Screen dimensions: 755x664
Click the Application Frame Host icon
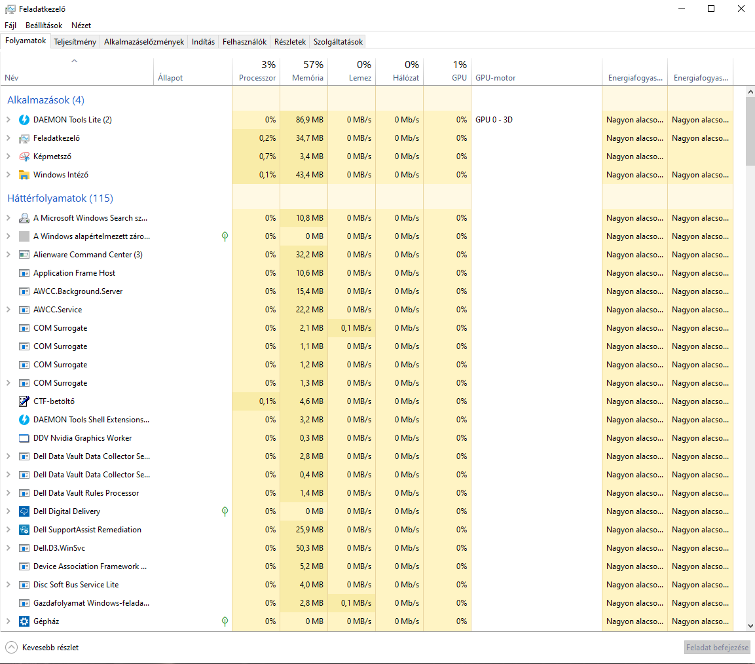(24, 273)
